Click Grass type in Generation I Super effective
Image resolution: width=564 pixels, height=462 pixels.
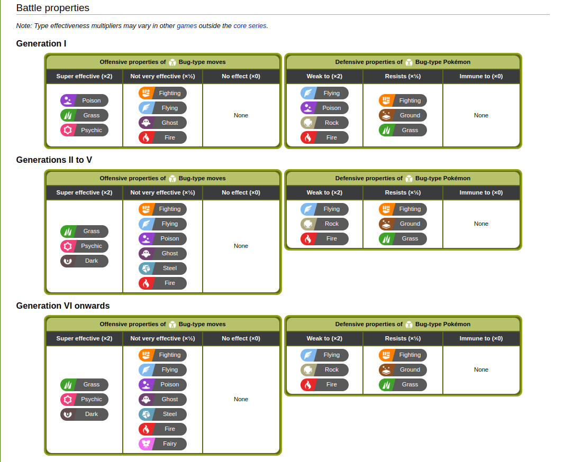pos(84,115)
